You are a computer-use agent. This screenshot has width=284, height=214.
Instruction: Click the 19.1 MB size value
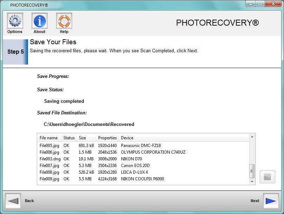point(86,159)
